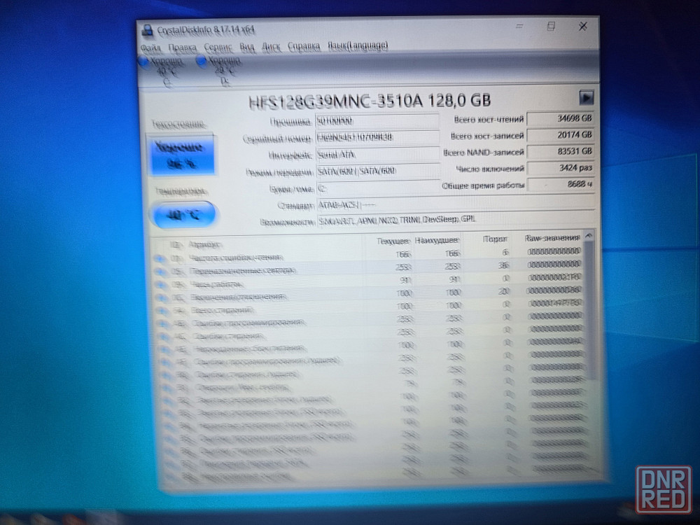Open the Язык(Language) menu
This screenshot has width=700, height=525.
pyautogui.click(x=358, y=45)
